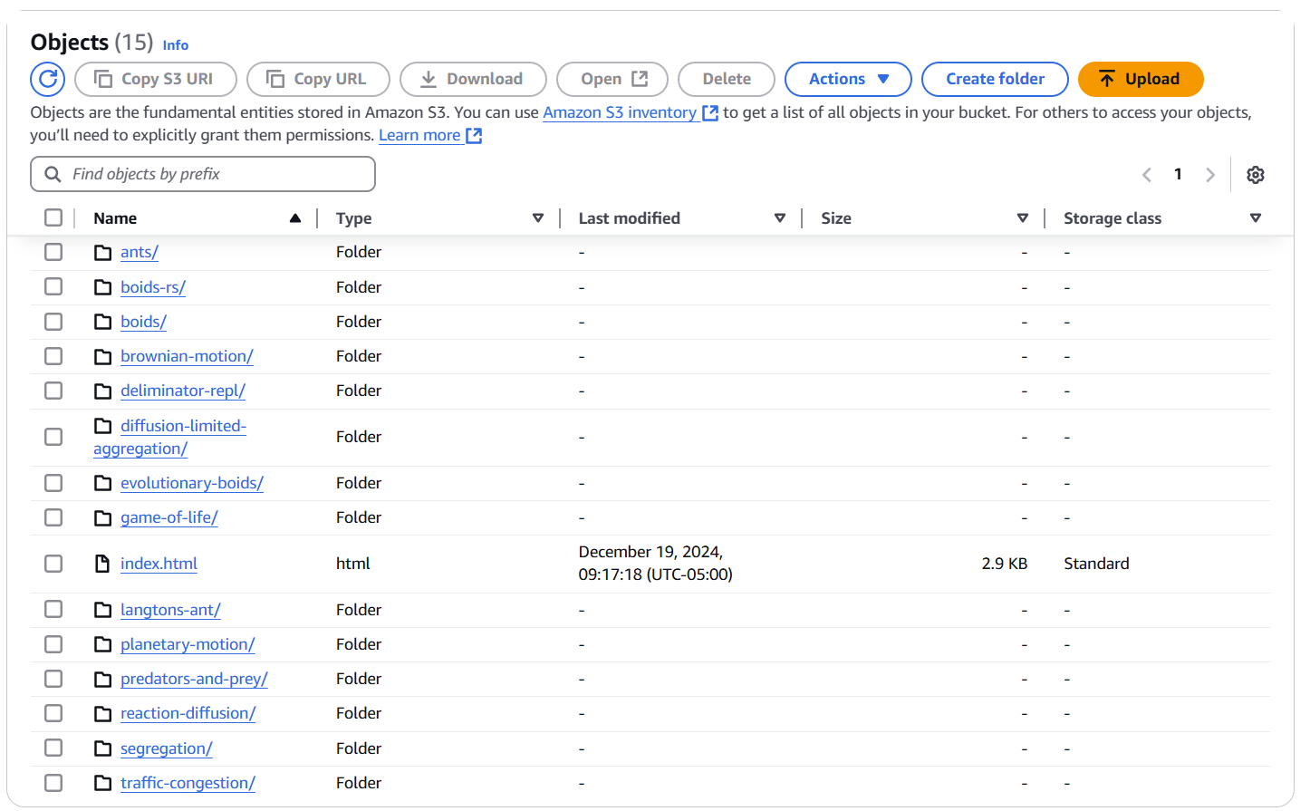1310x811 pixels.
Task: Click page number 1
Action: (x=1178, y=174)
